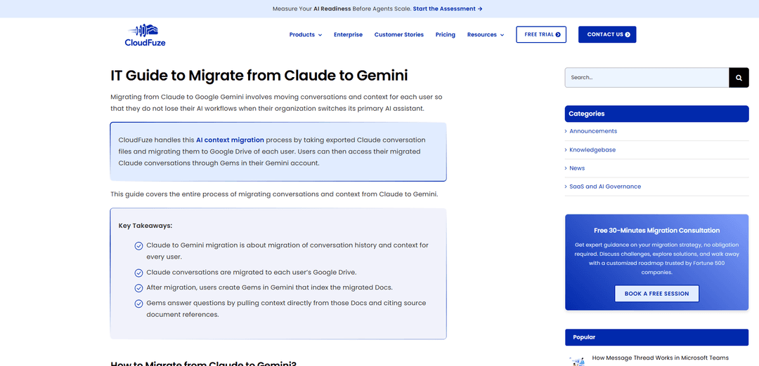This screenshot has width=759, height=366.
Task: Go to the Pricing page
Action: (x=446, y=35)
